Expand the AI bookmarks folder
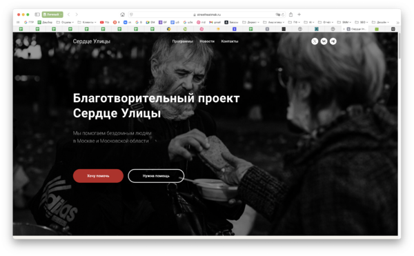Screen dimensions: 414x256 [309, 23]
